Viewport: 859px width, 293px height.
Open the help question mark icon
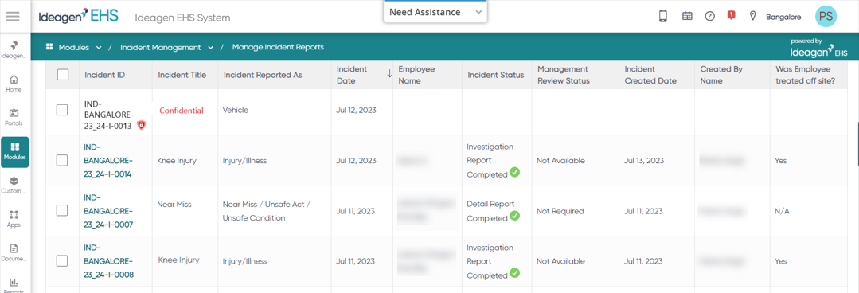709,17
